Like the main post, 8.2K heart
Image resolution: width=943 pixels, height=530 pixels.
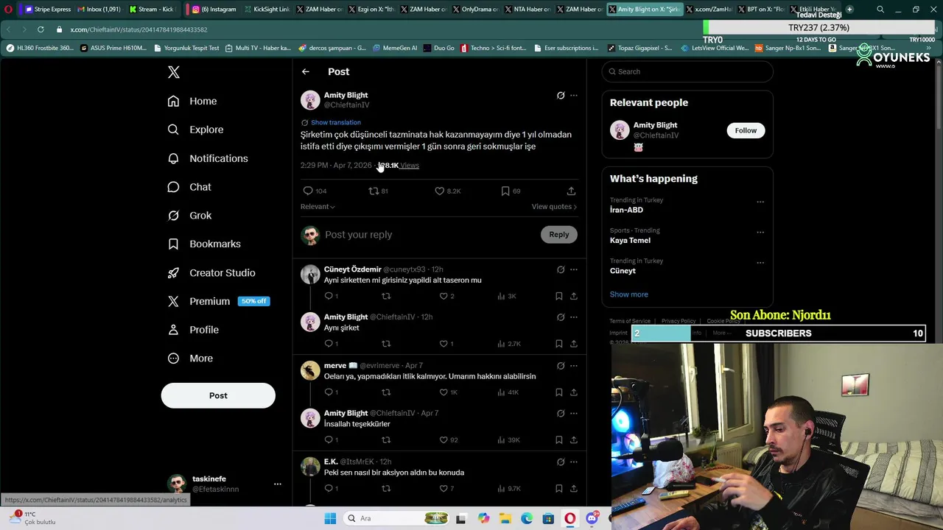(x=447, y=191)
